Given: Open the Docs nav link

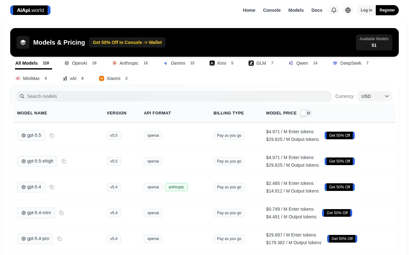Looking at the screenshot, I should [x=317, y=10].
